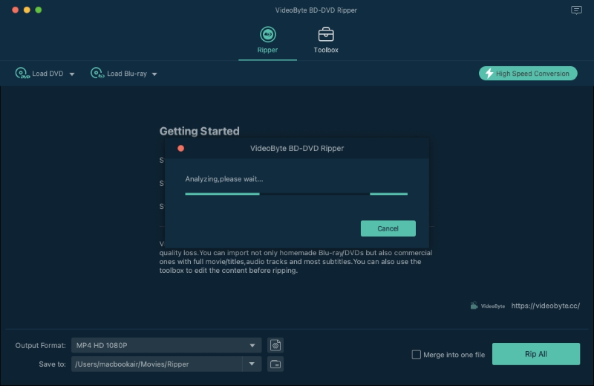Open the Ripper tab
Screen dimensions: 594x386
267,40
